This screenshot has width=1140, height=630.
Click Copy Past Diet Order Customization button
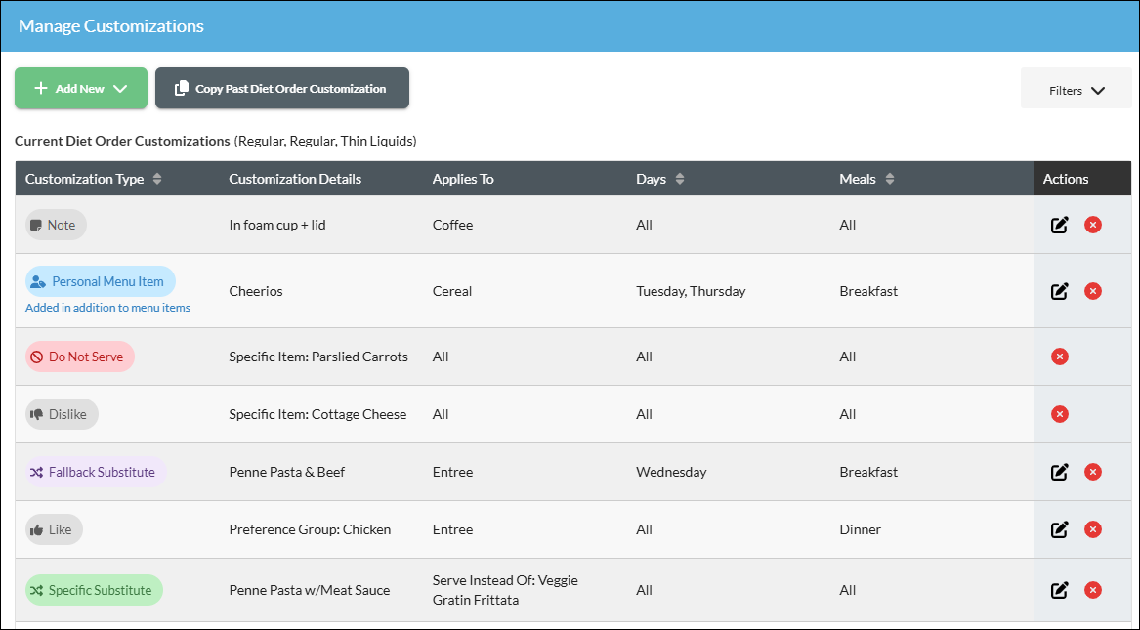[282, 89]
